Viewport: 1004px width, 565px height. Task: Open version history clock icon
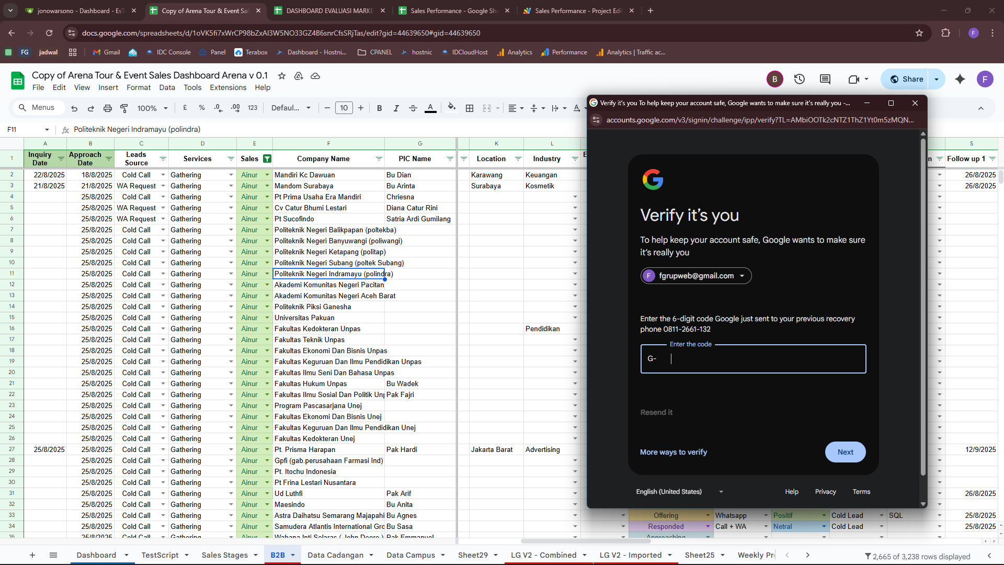(x=799, y=79)
